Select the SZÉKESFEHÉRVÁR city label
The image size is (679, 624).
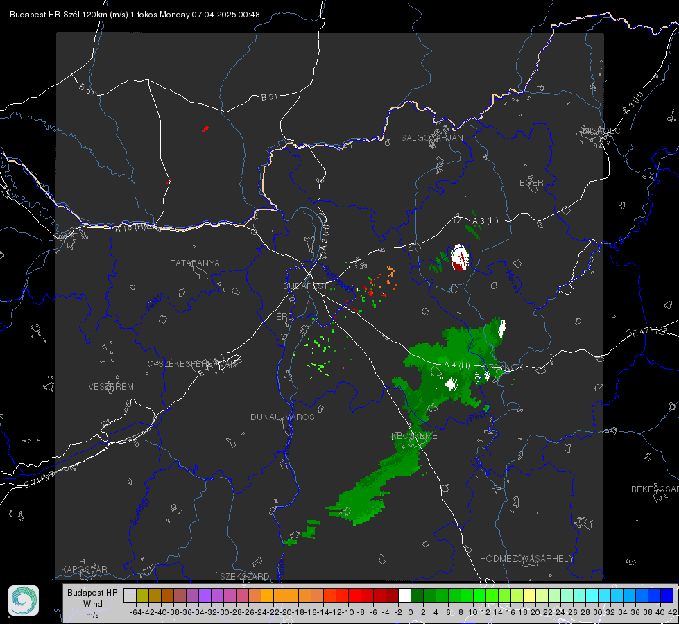199,364
